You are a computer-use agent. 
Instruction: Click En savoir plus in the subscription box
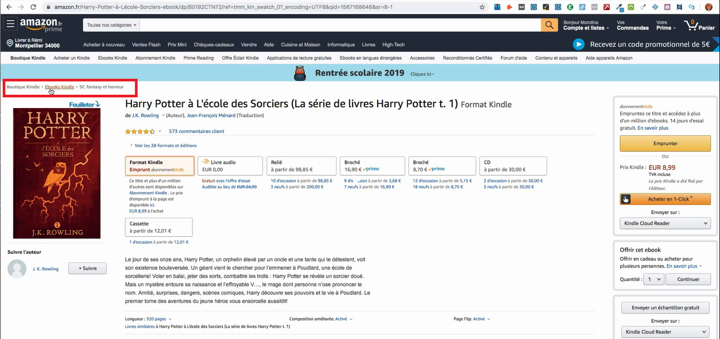coord(653,128)
